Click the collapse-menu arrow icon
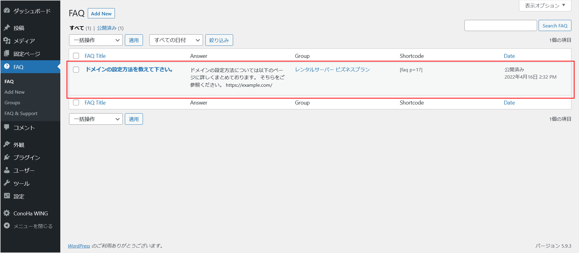 (7, 226)
